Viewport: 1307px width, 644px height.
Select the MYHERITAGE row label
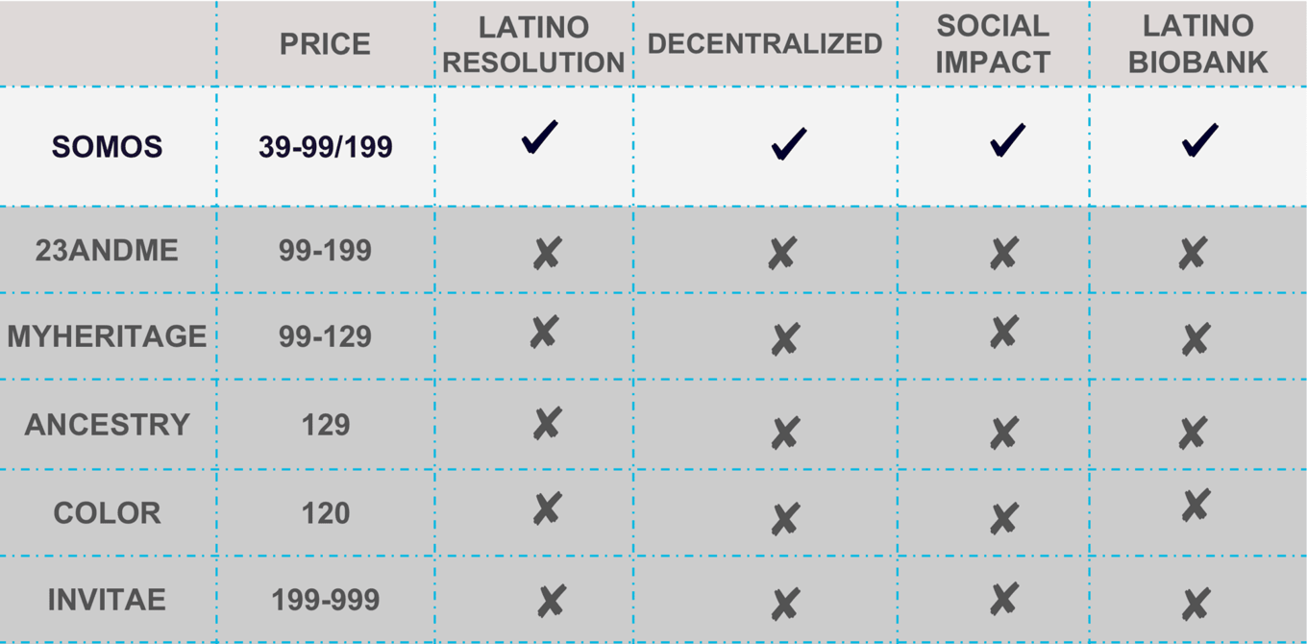[x=108, y=336]
